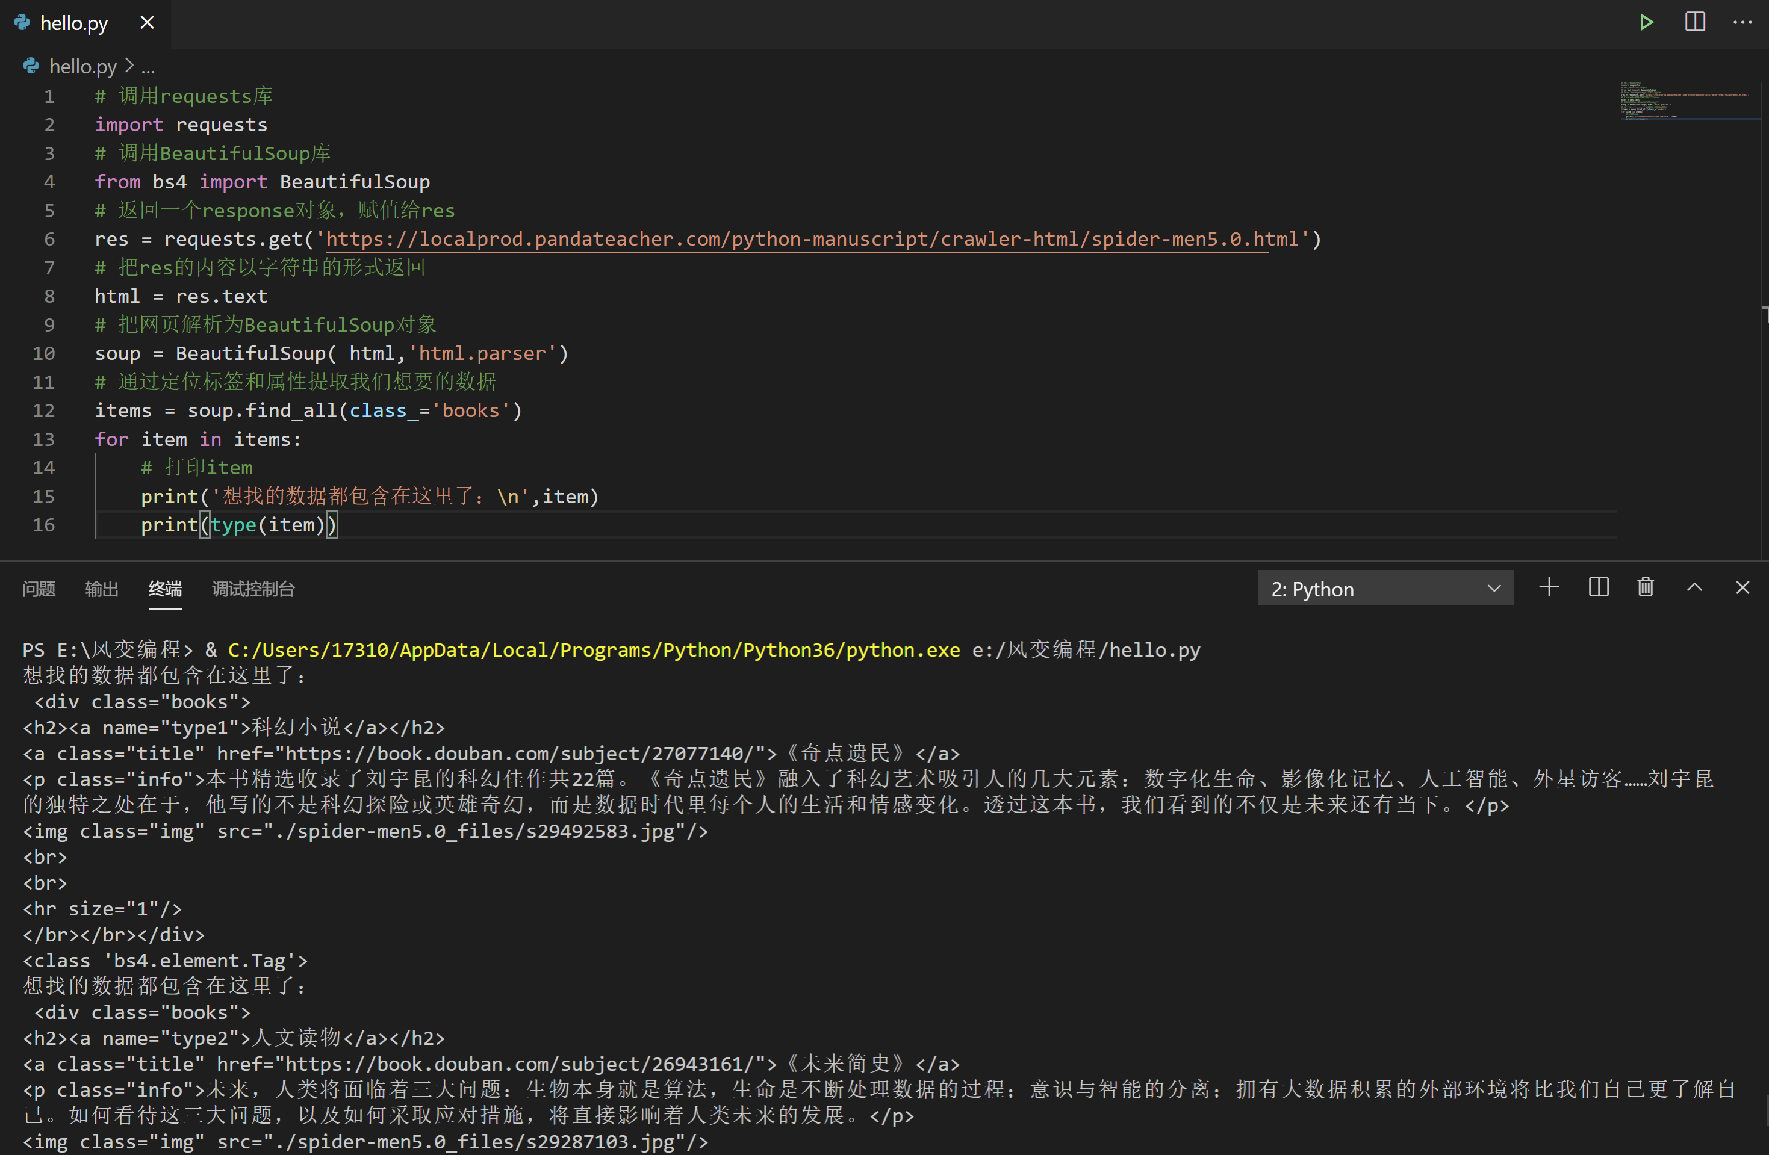1769x1155 pixels.
Task: Click line number 12 in the gutter
Action: click(x=43, y=410)
